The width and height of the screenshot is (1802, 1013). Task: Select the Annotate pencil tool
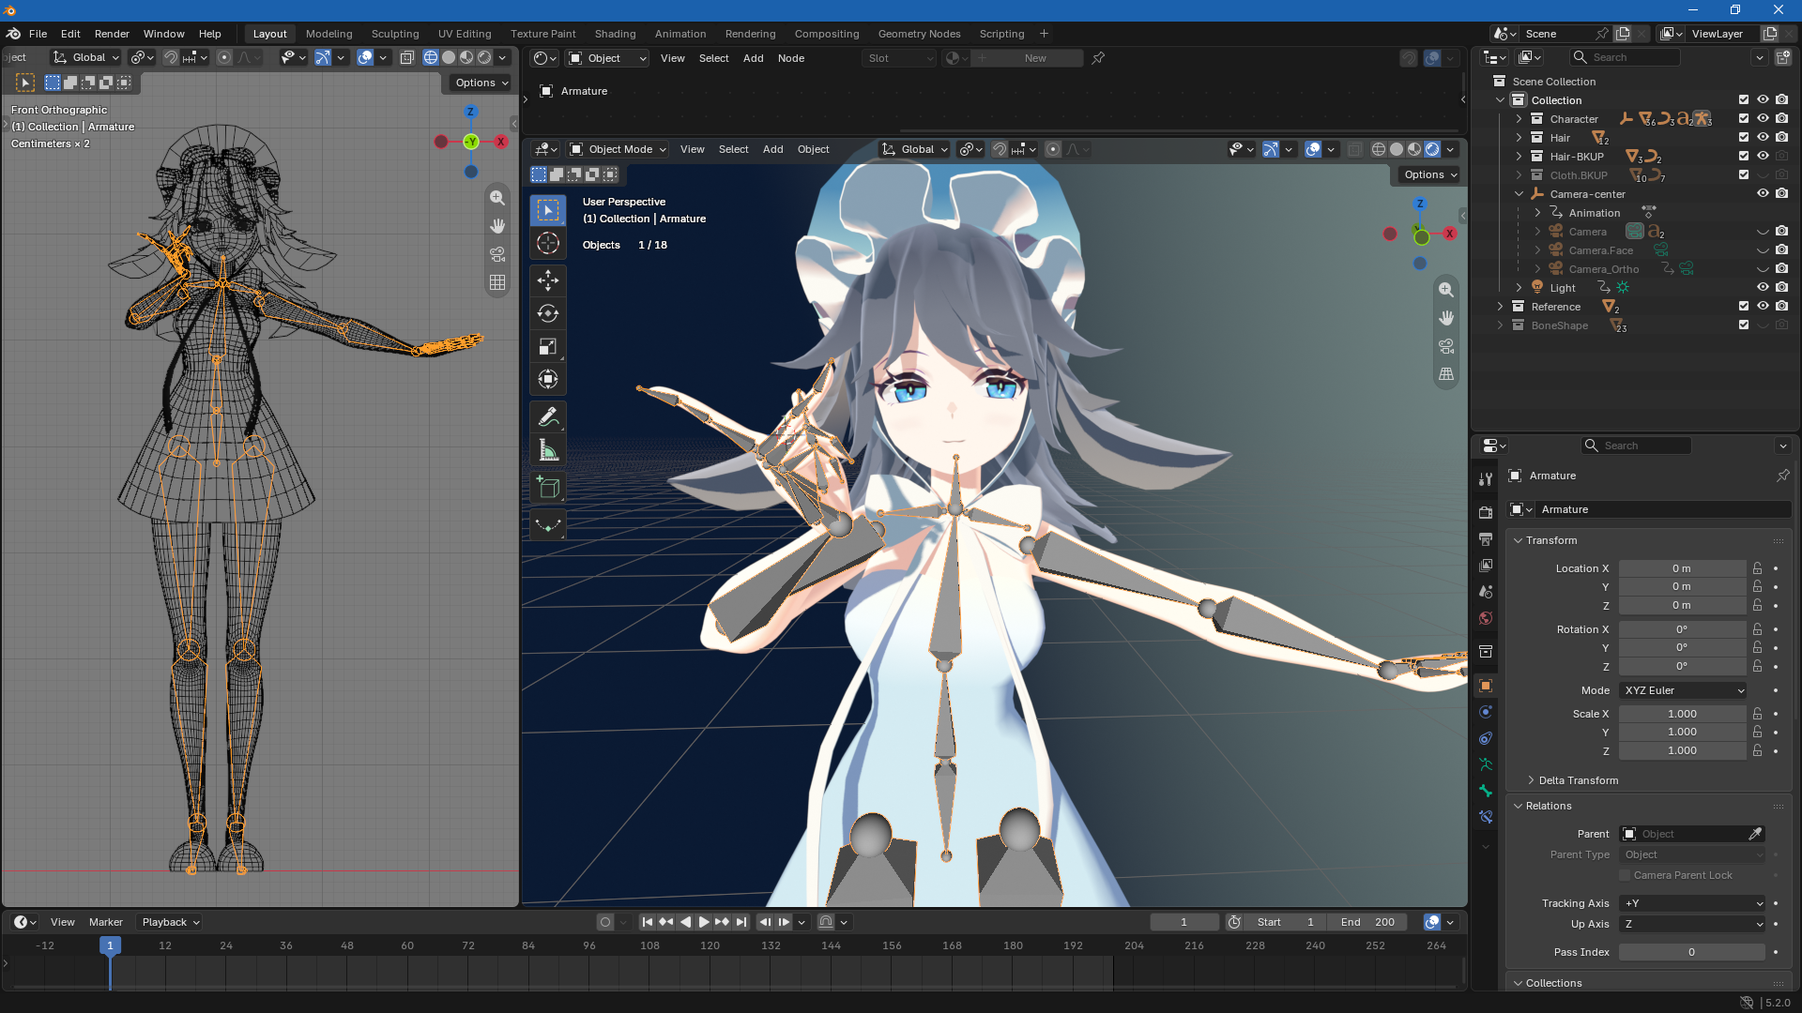[x=548, y=417]
